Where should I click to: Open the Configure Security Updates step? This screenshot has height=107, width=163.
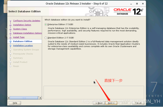coord(26,21)
